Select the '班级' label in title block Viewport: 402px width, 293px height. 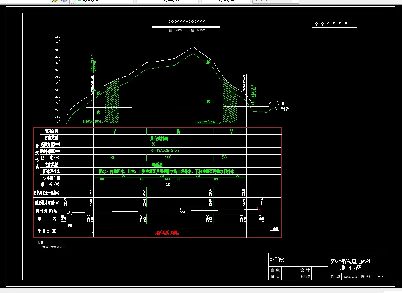(x=275, y=270)
